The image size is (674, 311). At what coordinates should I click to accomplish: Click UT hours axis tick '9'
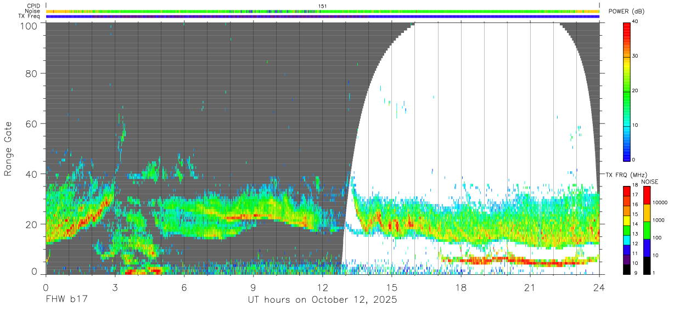coord(254,287)
